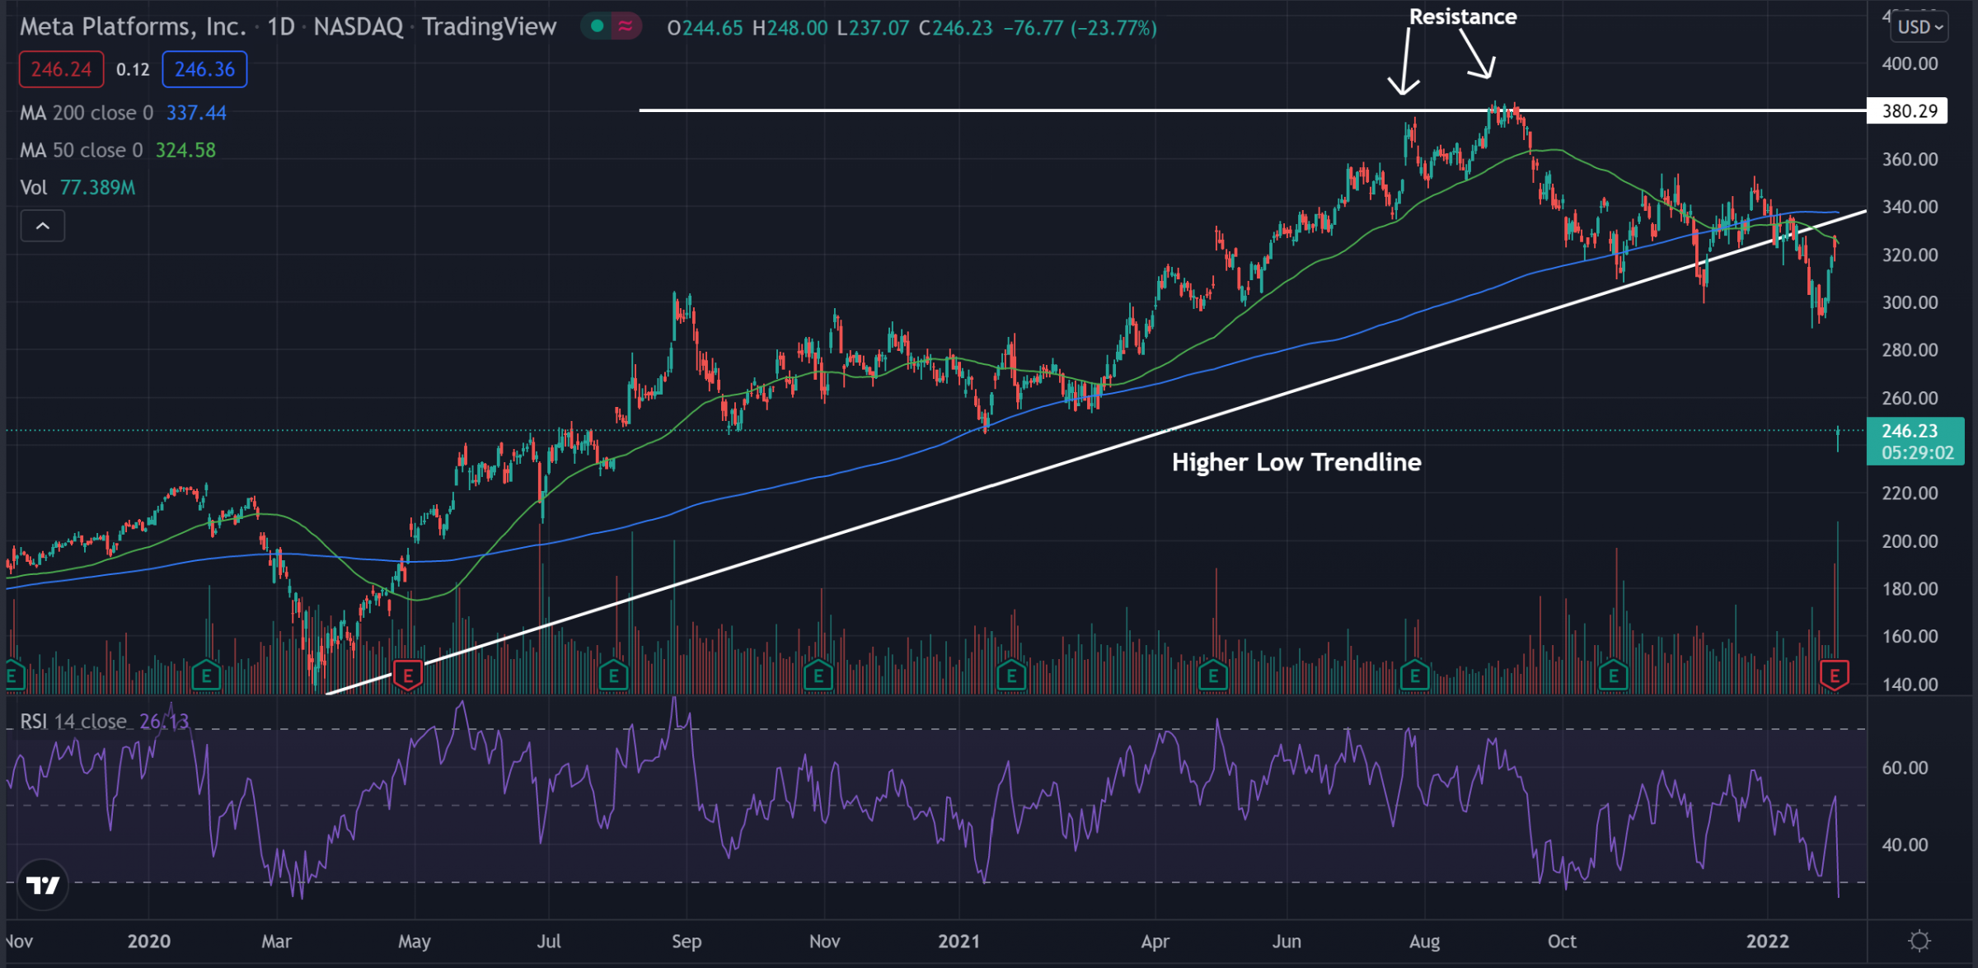Click the 380.29 resistance line price label
Viewport: 1978px width, 968px height.
pos(1908,110)
